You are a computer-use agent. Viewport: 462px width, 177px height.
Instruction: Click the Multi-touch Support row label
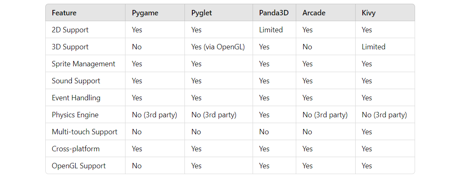[85, 132]
